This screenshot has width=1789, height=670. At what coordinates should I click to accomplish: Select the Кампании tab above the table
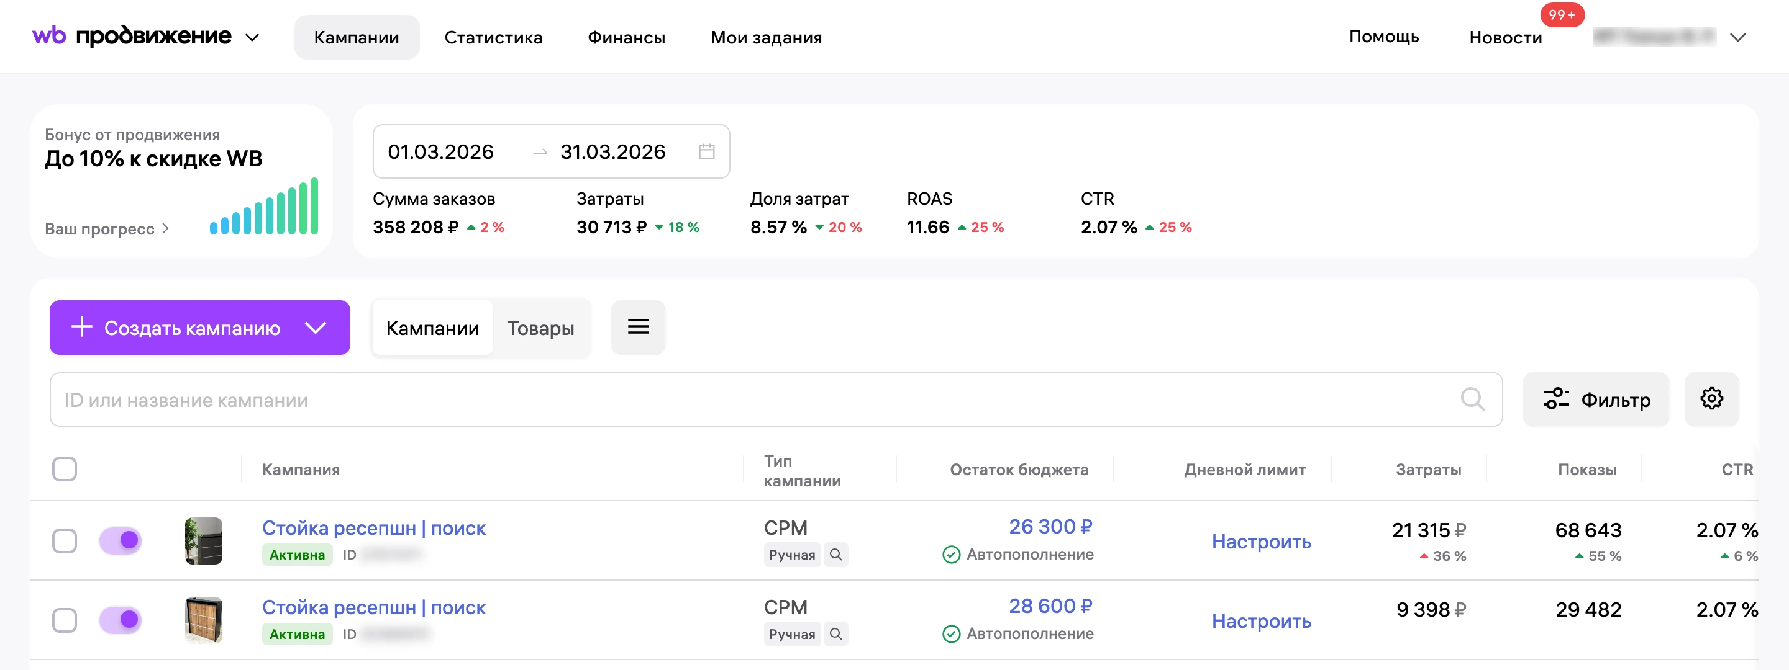433,328
